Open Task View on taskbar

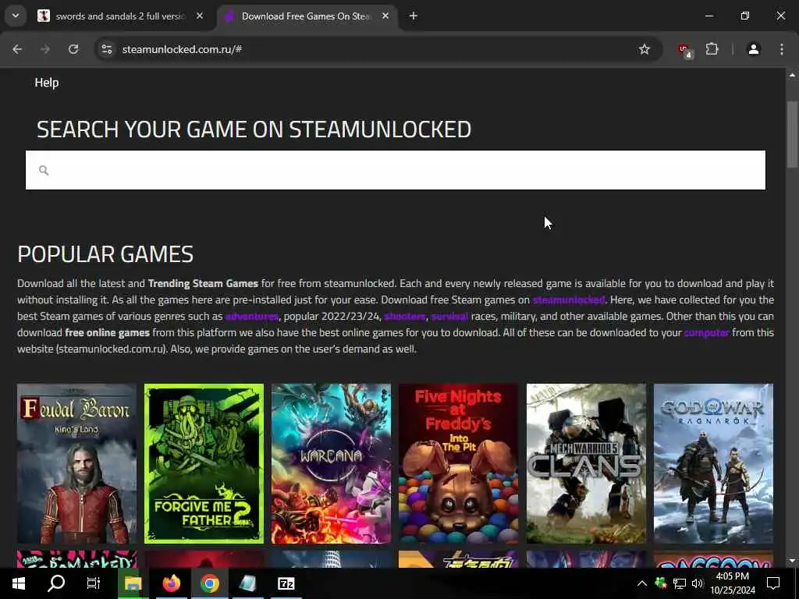pyautogui.click(x=94, y=583)
